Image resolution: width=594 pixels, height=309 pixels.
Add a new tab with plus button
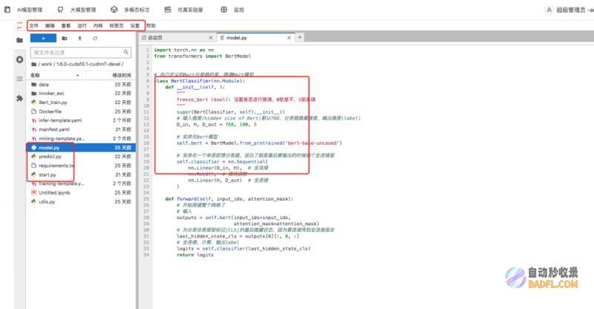(x=299, y=38)
